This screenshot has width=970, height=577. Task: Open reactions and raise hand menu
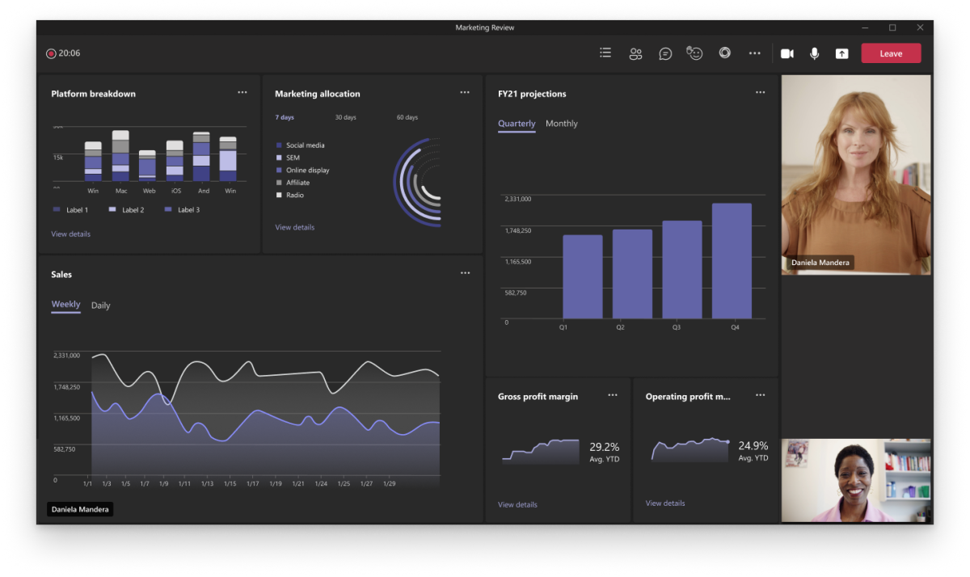(x=694, y=53)
